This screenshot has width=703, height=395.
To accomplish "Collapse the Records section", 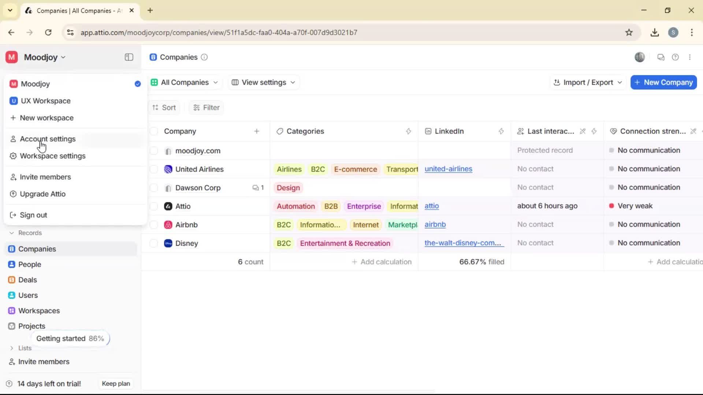I will [25, 233].
